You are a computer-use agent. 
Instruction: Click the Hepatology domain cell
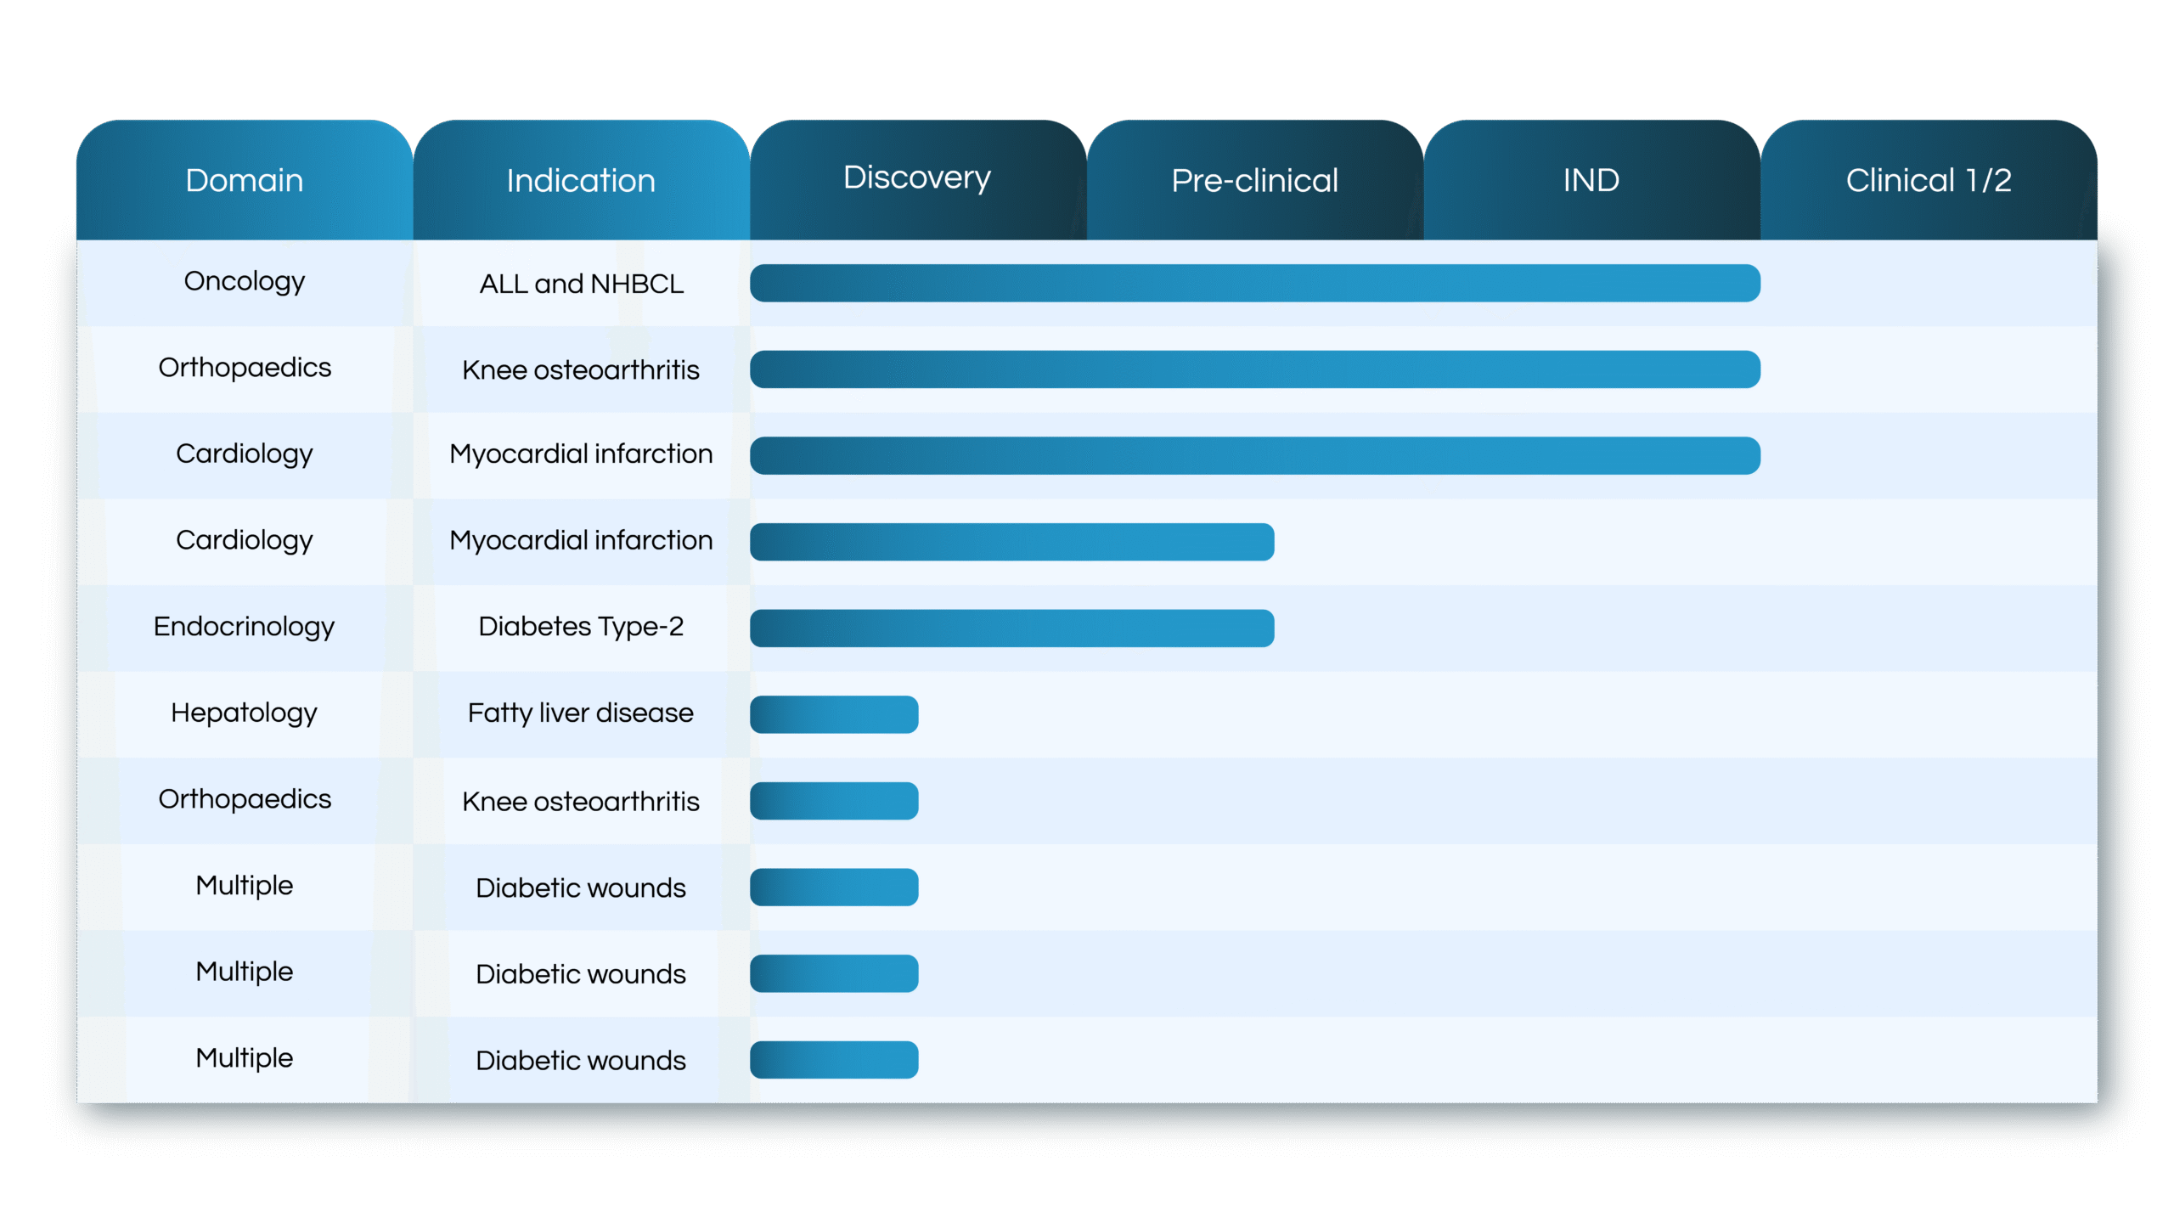coord(245,713)
